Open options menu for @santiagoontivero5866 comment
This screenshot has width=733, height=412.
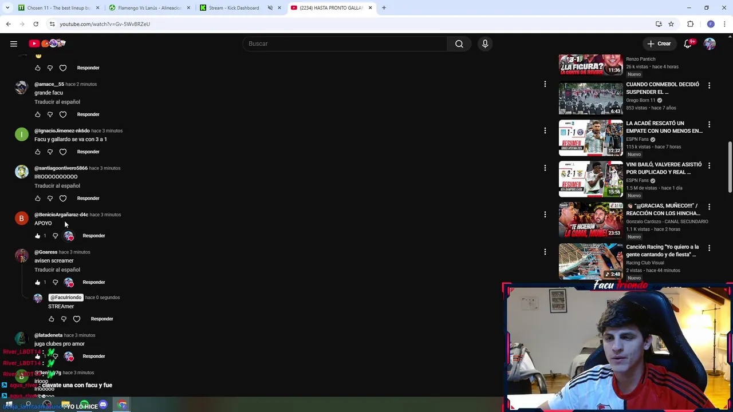(545, 168)
